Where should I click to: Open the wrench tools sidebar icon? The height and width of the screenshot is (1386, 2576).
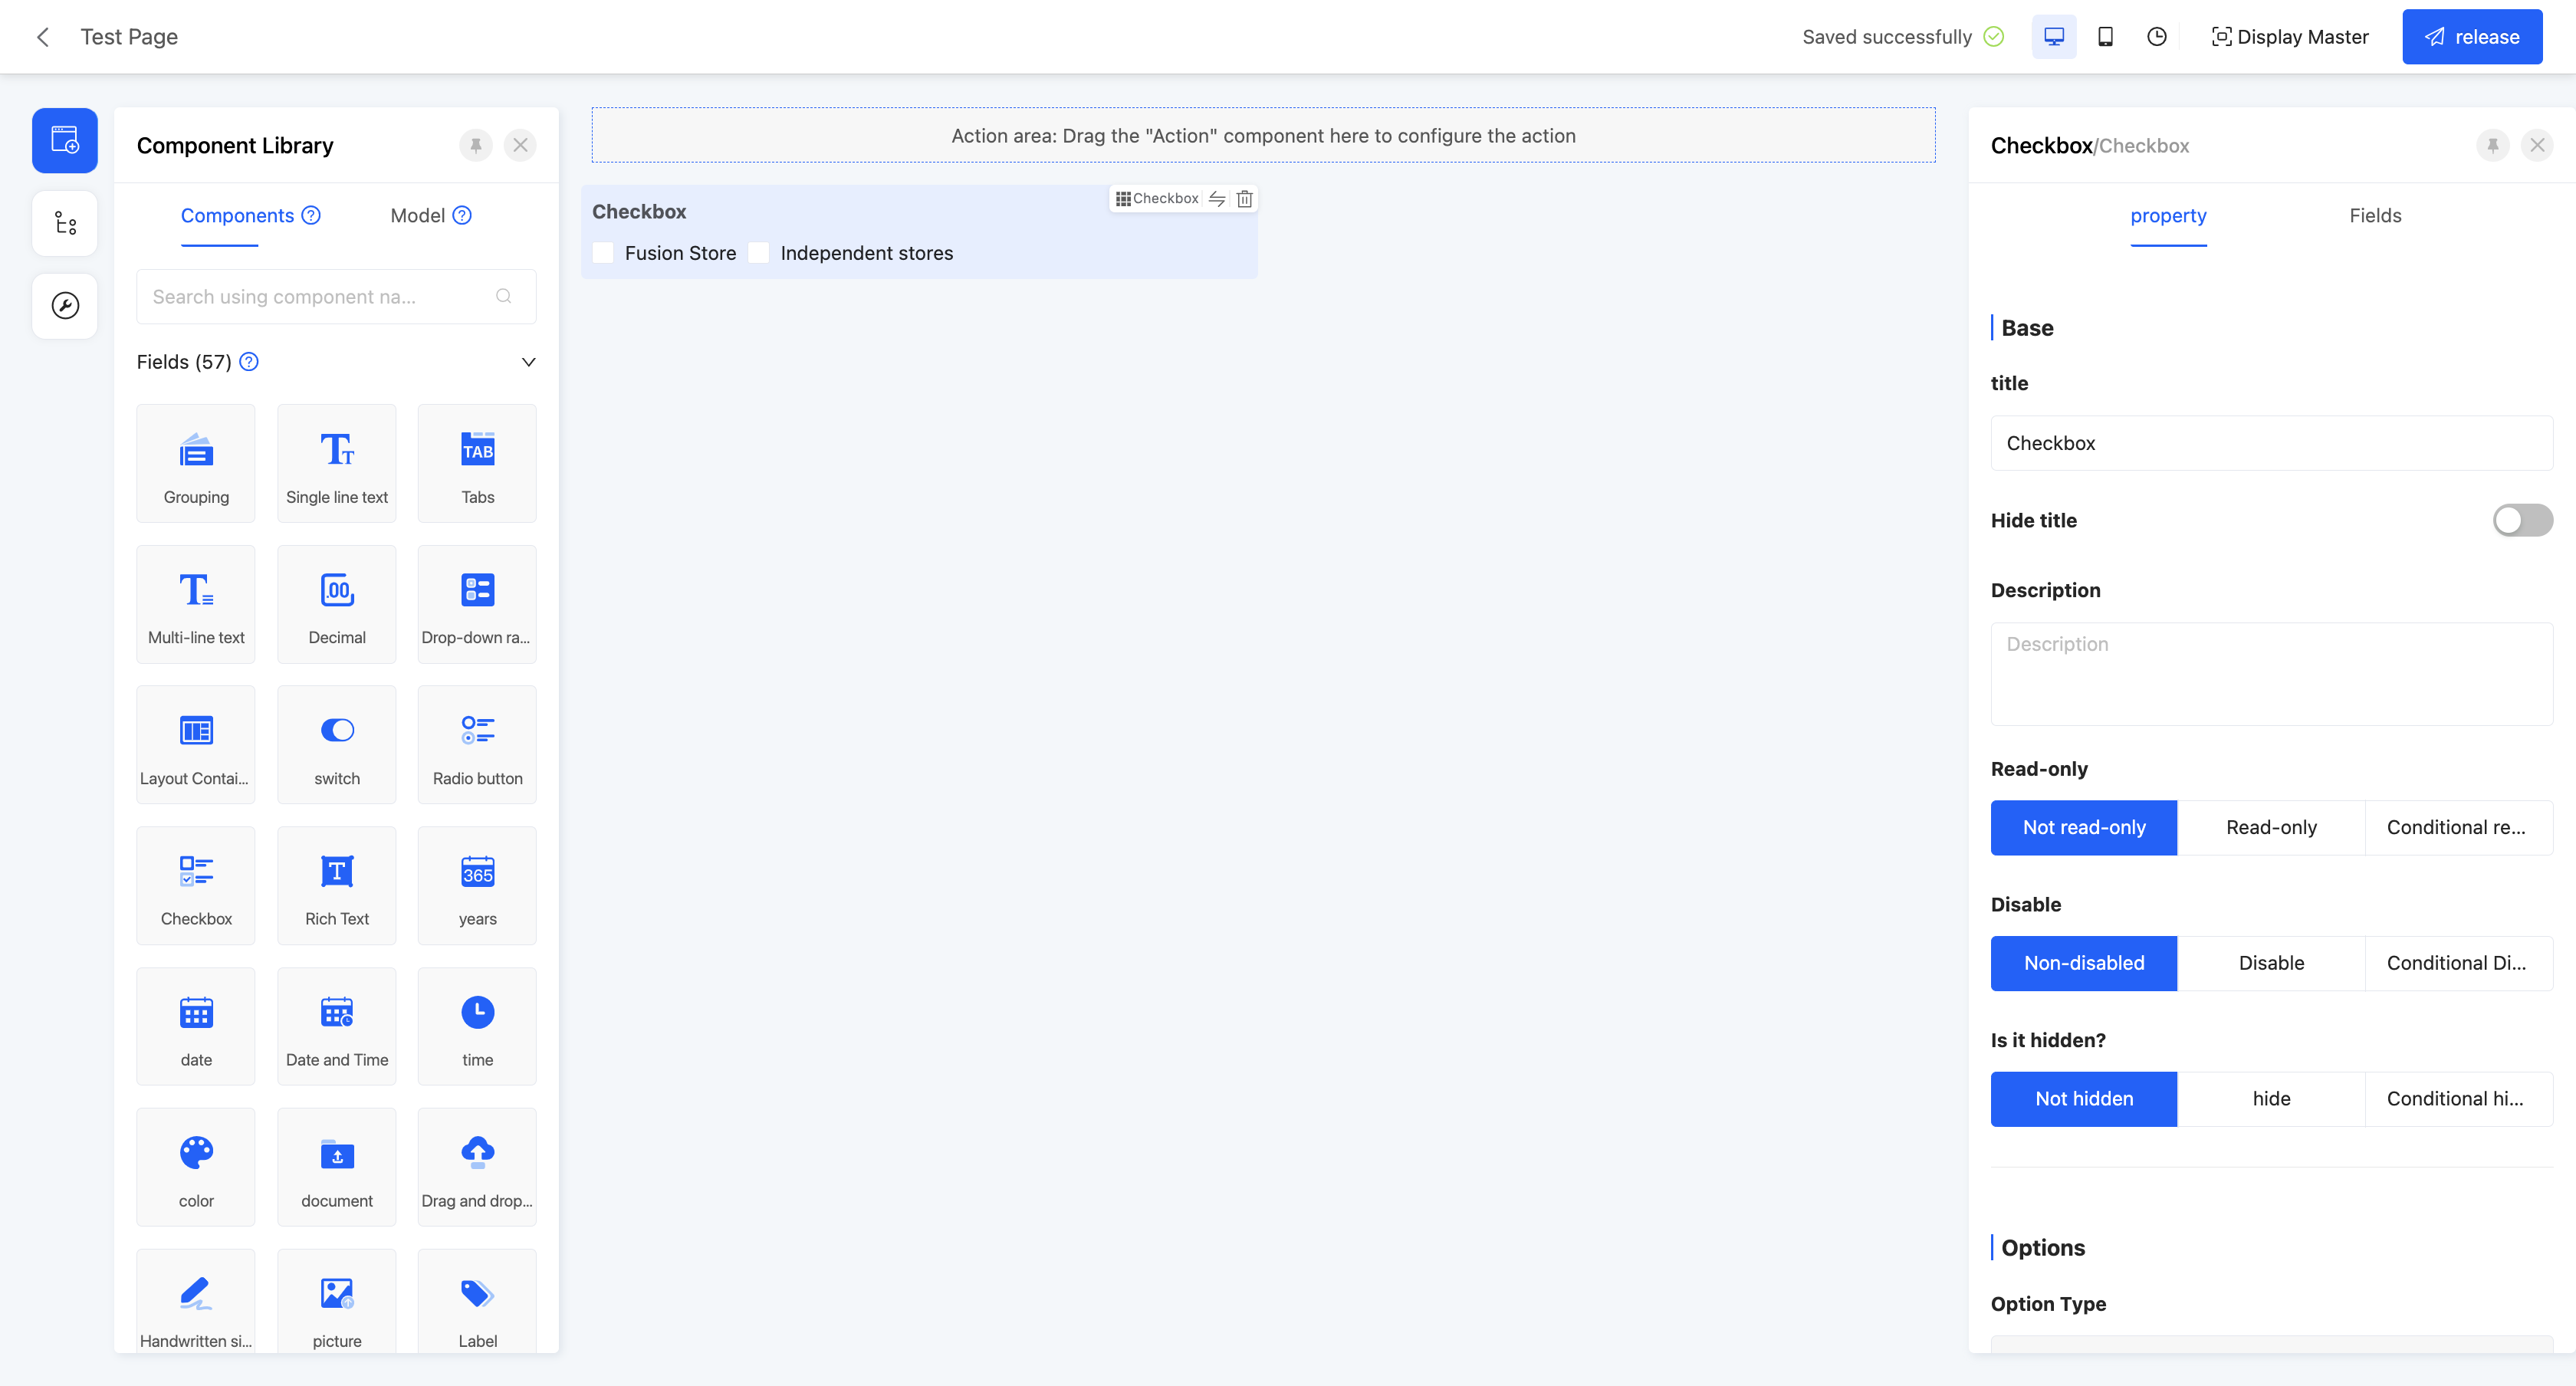65,306
